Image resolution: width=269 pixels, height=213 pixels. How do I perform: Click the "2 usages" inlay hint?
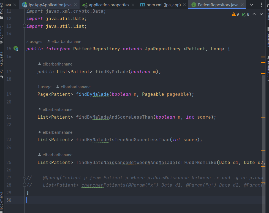click(34, 41)
